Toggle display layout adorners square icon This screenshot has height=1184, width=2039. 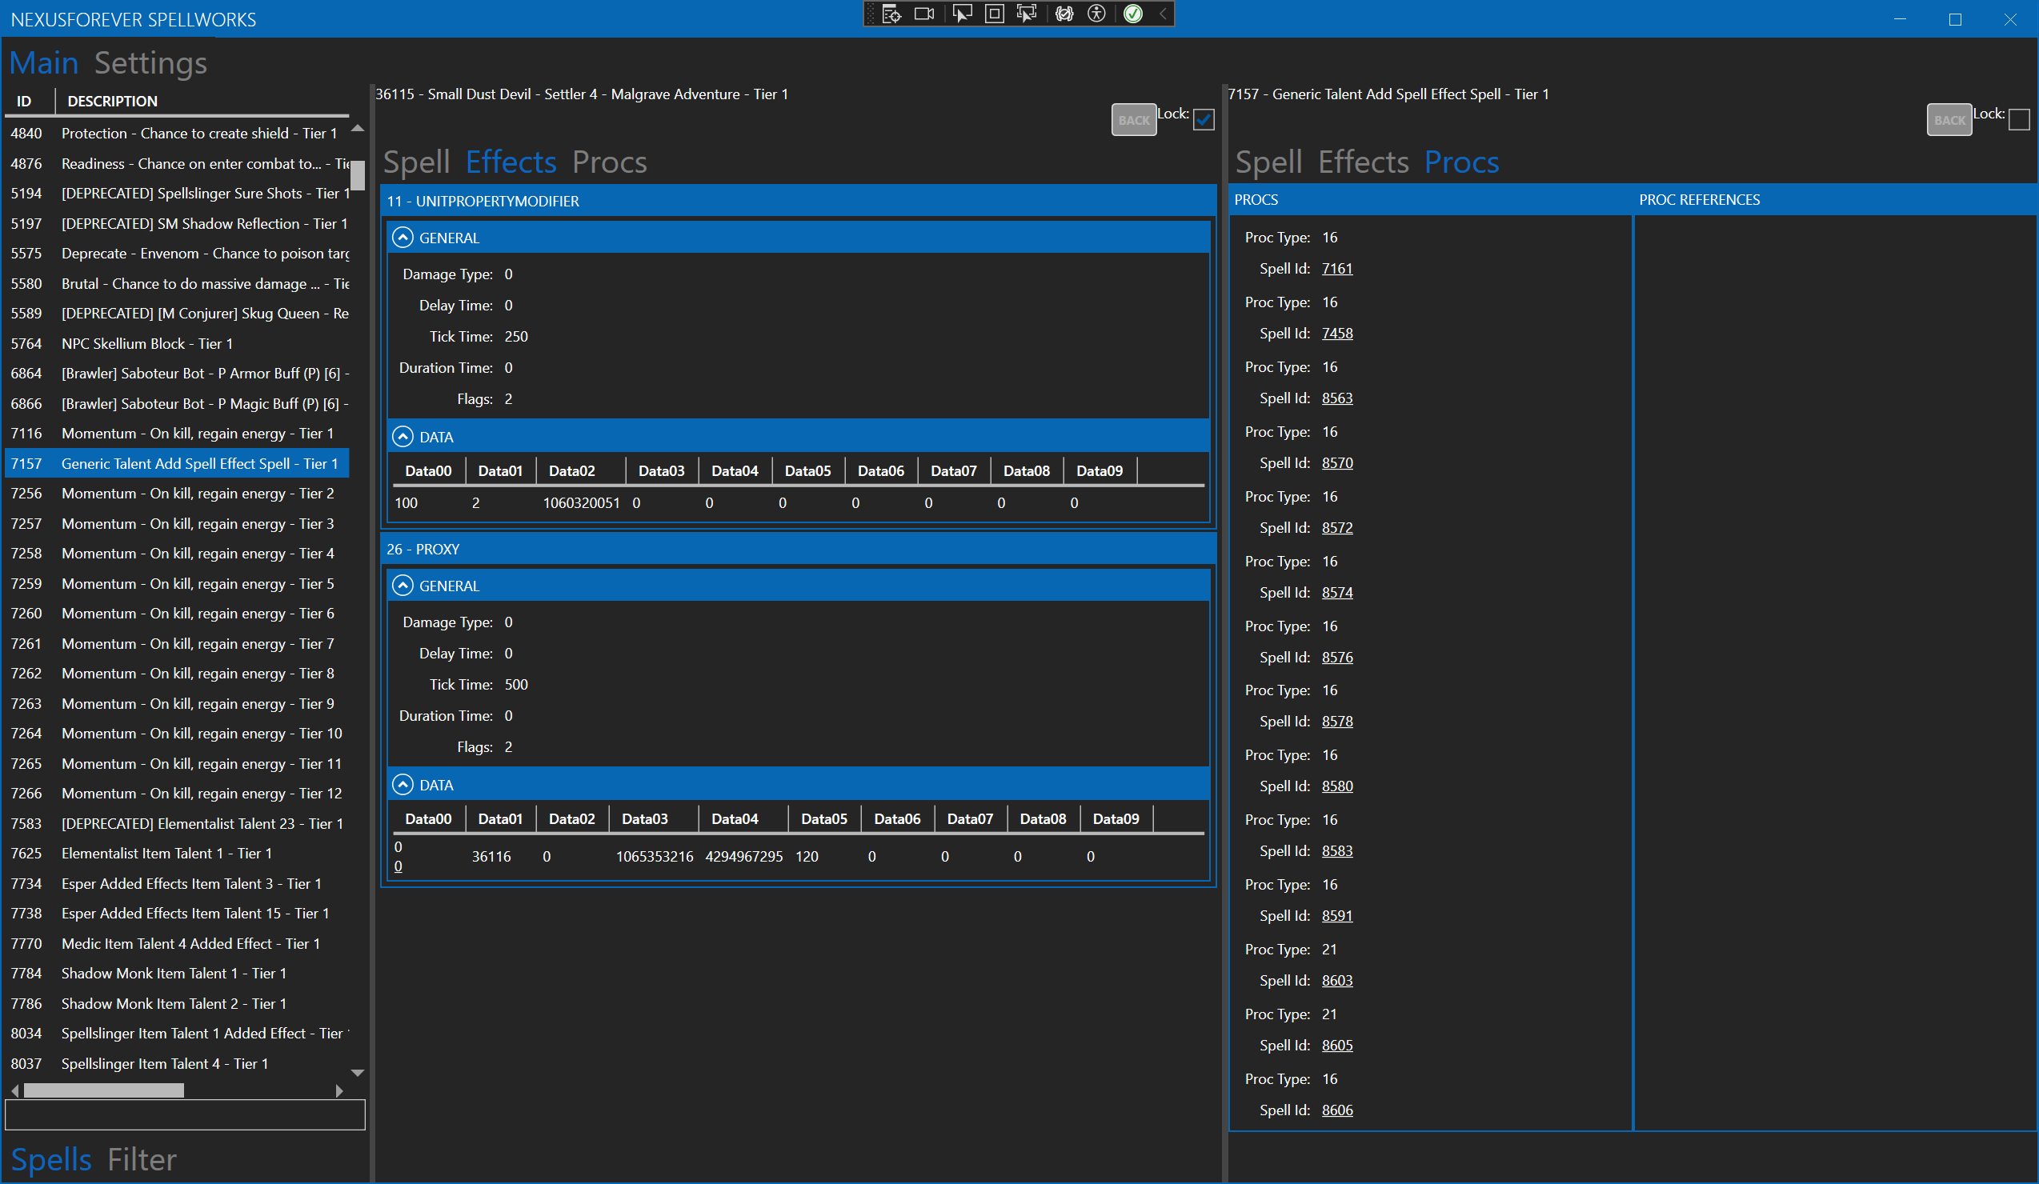[995, 14]
